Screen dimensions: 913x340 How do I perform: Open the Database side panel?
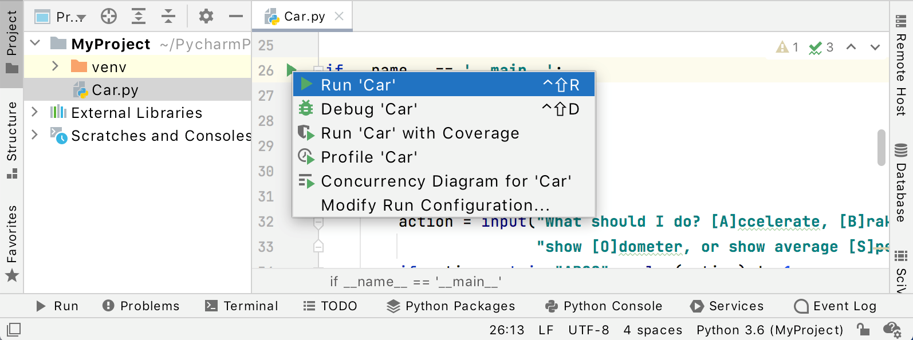click(901, 183)
